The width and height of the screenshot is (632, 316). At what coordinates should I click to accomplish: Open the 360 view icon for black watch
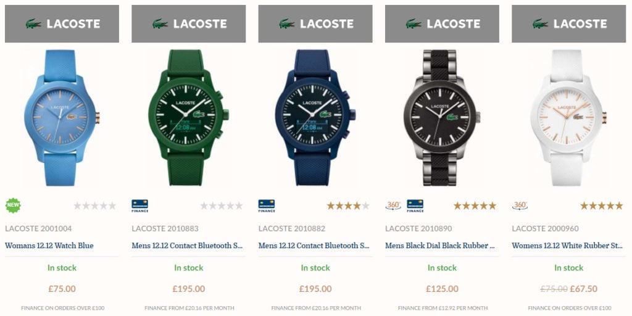[393, 206]
